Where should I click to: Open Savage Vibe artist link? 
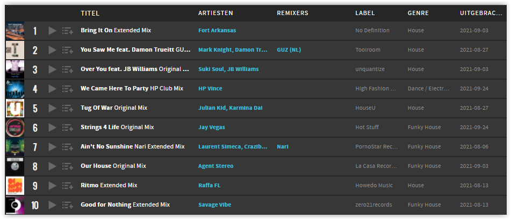pos(214,204)
